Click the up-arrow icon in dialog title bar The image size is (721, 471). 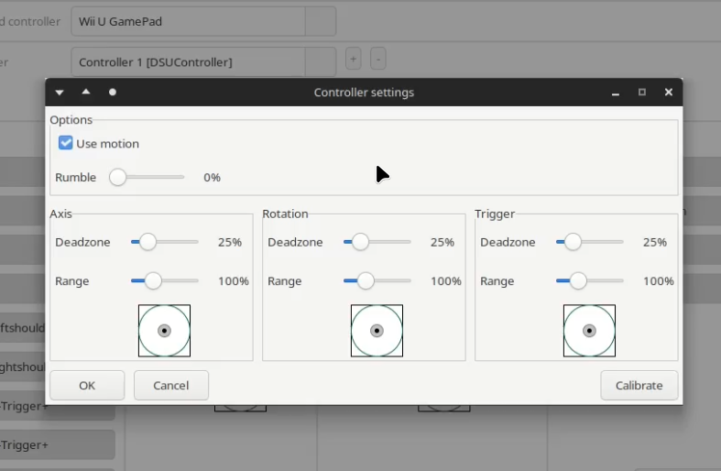click(86, 93)
